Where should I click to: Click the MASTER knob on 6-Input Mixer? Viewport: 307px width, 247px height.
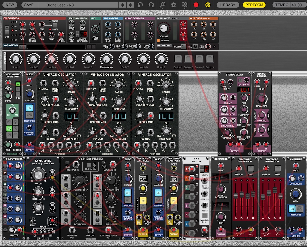point(12,230)
